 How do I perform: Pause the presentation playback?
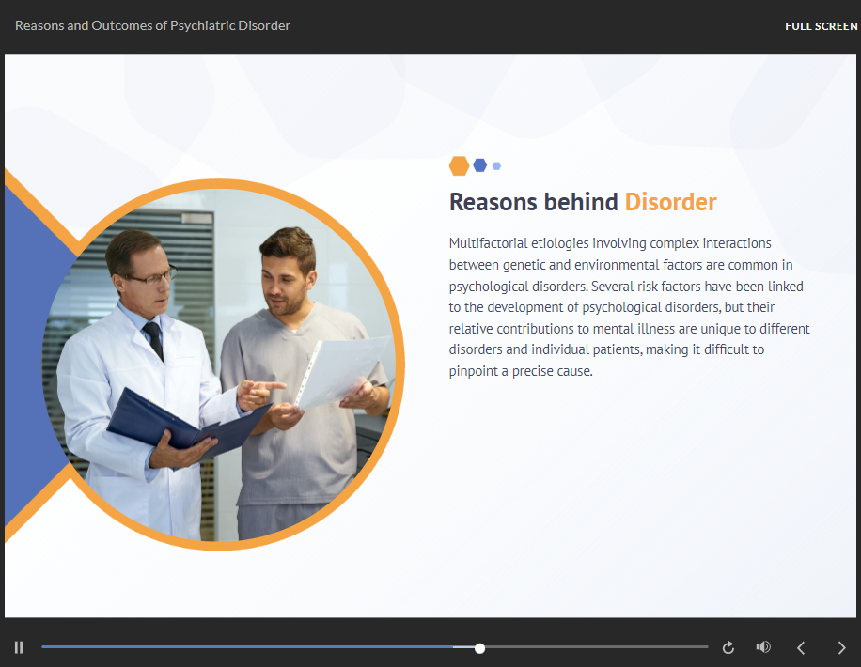[19, 647]
